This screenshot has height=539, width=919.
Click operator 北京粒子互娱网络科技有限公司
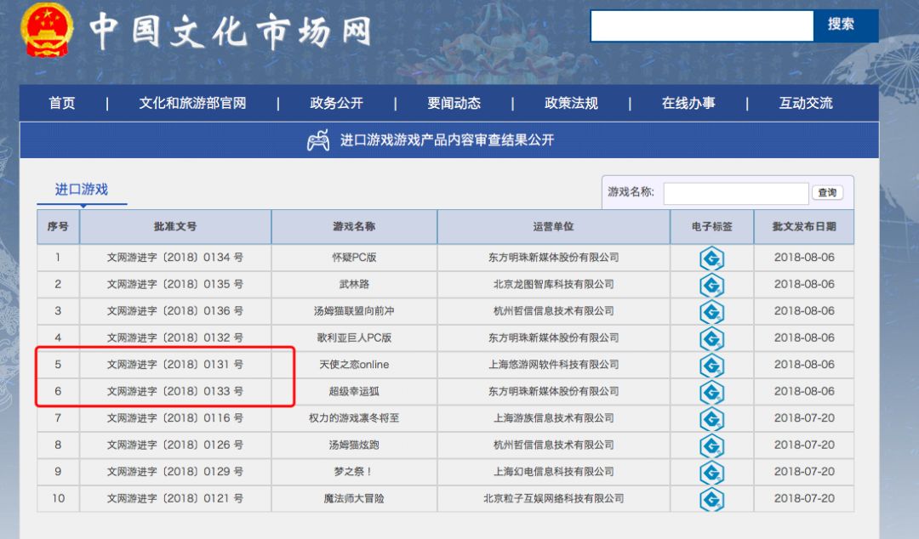point(553,498)
